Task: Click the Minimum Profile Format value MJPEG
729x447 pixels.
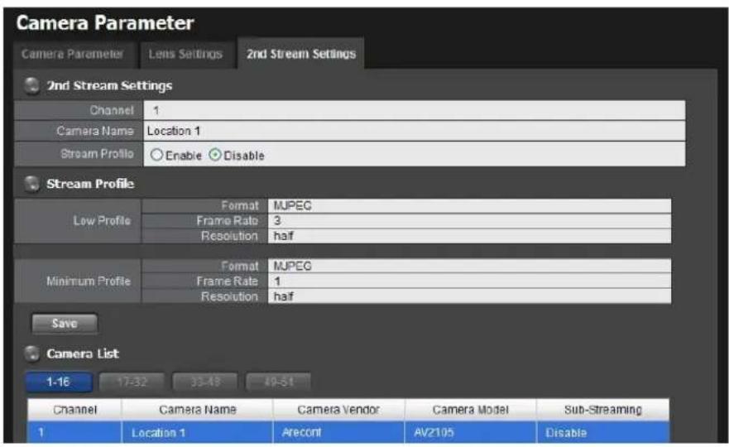Action: pyautogui.click(x=469, y=266)
